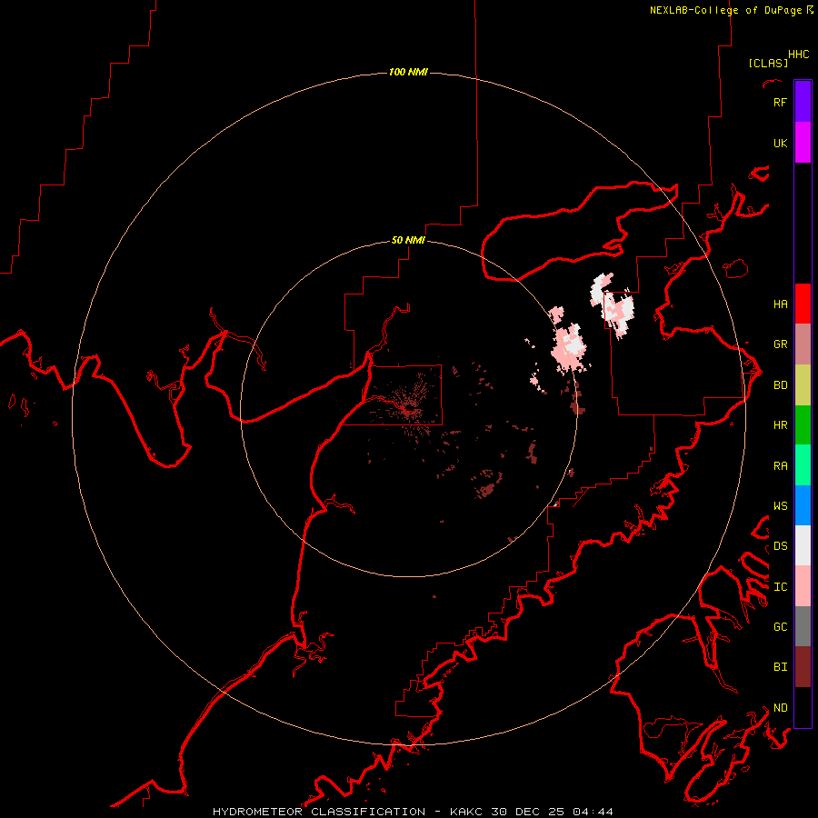The width and height of the screenshot is (818, 818).
Task: Click the RF legend label
Action: 780,103
